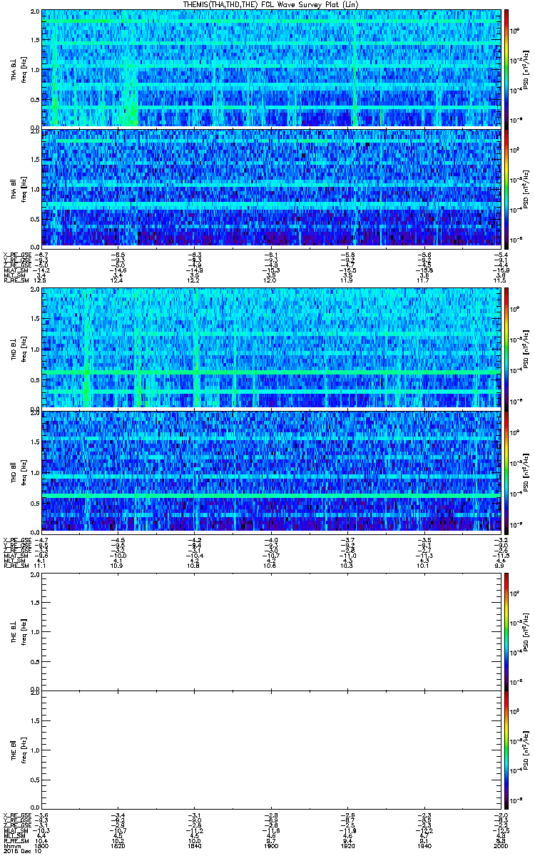Click the 1840 time tick label at bottom

click(x=195, y=845)
